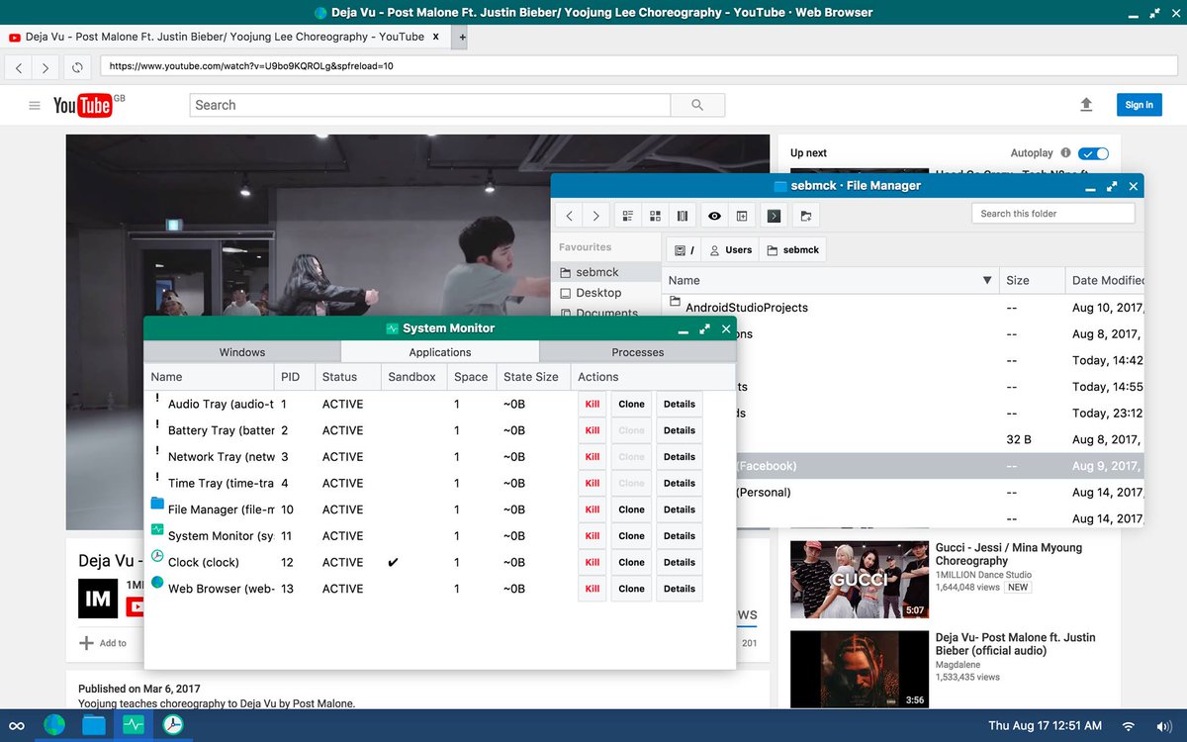1187x742 pixels.
Task: Clone the Web Browser application
Action: coord(631,589)
